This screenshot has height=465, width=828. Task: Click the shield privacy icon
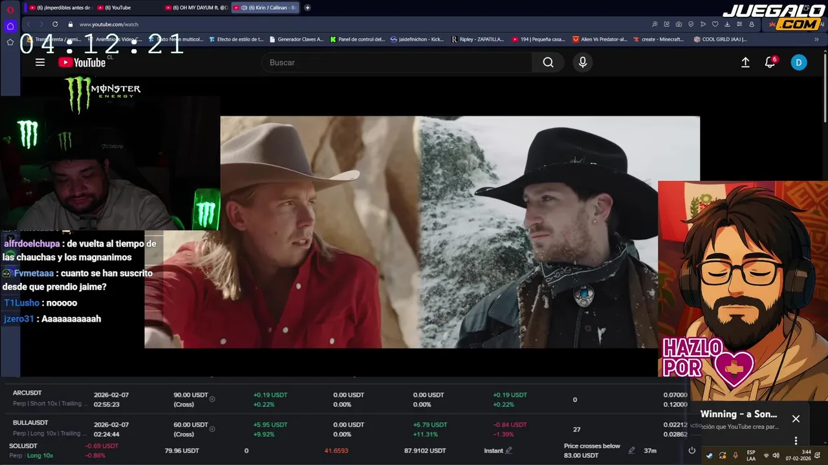(x=691, y=24)
